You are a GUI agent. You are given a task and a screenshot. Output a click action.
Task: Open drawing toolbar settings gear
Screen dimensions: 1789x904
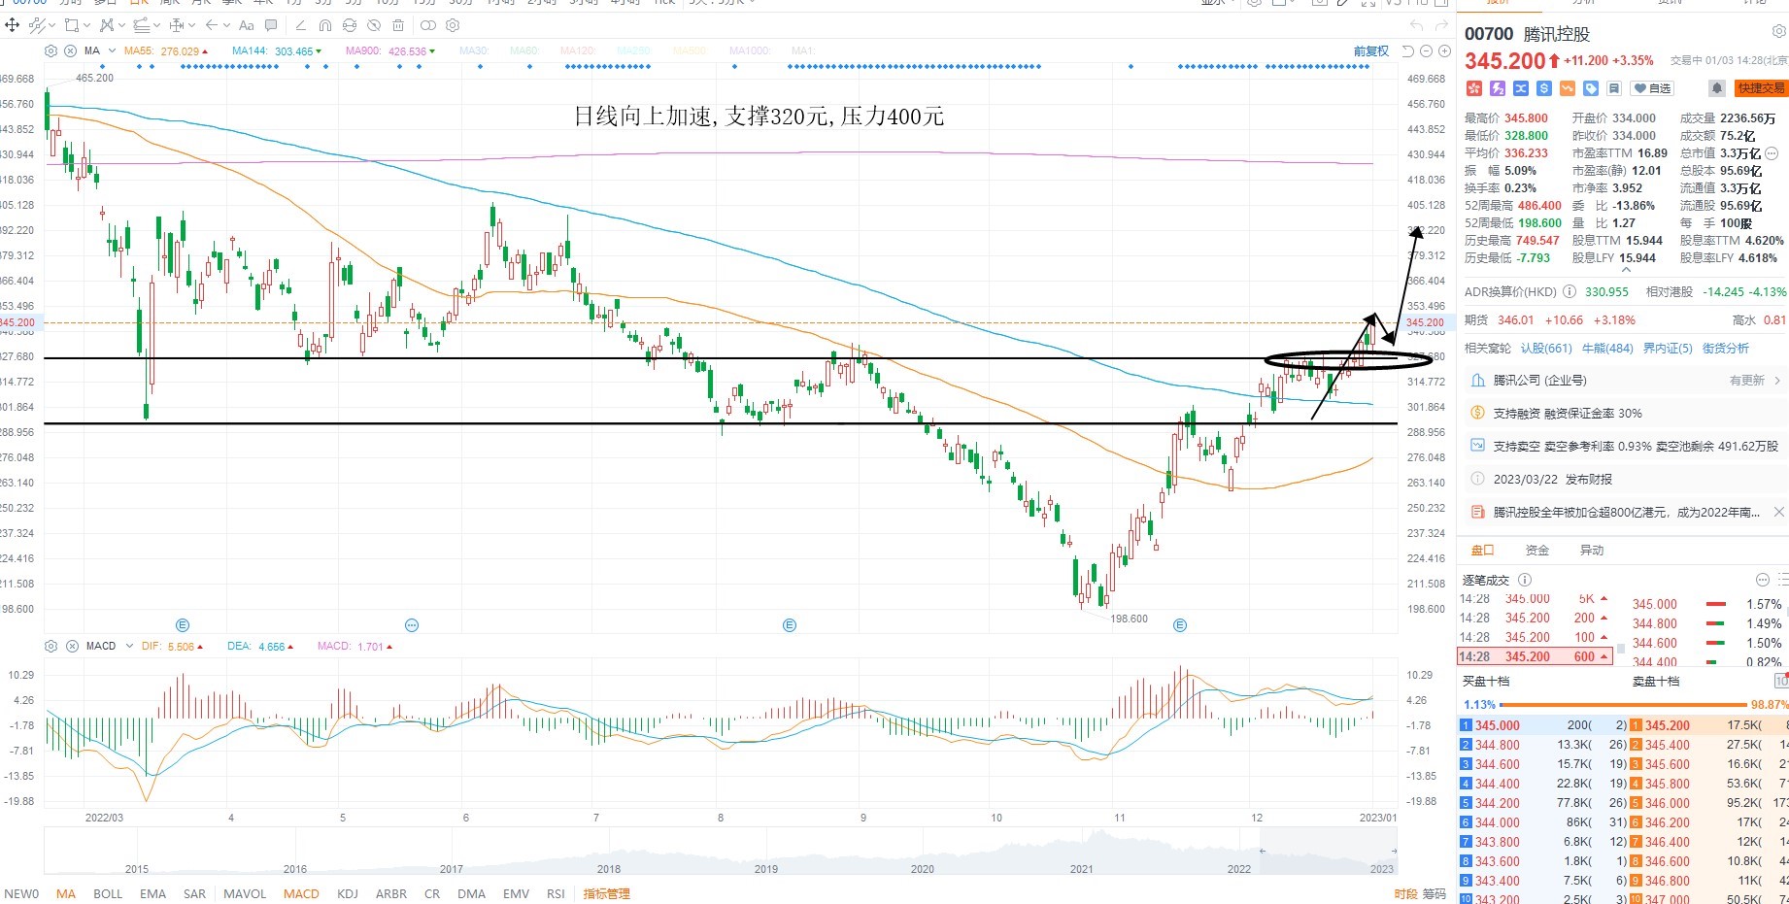[453, 25]
